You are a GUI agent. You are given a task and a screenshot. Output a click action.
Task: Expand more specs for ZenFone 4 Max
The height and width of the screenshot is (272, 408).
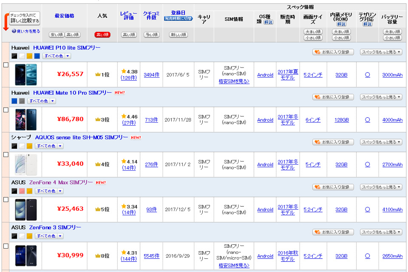point(381,187)
